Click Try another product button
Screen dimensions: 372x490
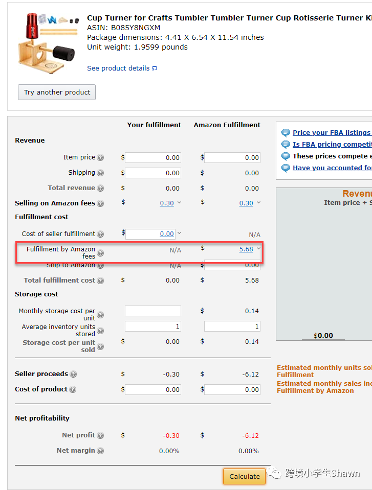point(57,92)
